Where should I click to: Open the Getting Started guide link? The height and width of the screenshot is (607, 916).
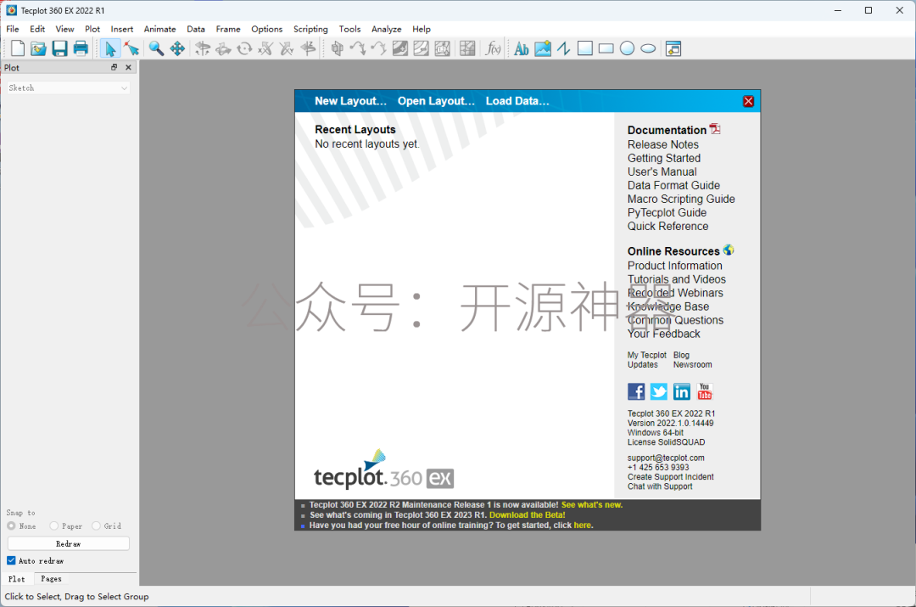(663, 158)
